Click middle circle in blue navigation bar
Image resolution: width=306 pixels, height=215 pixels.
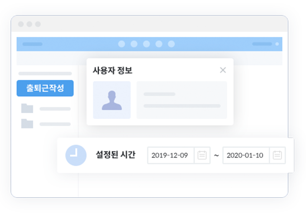pos(146,44)
